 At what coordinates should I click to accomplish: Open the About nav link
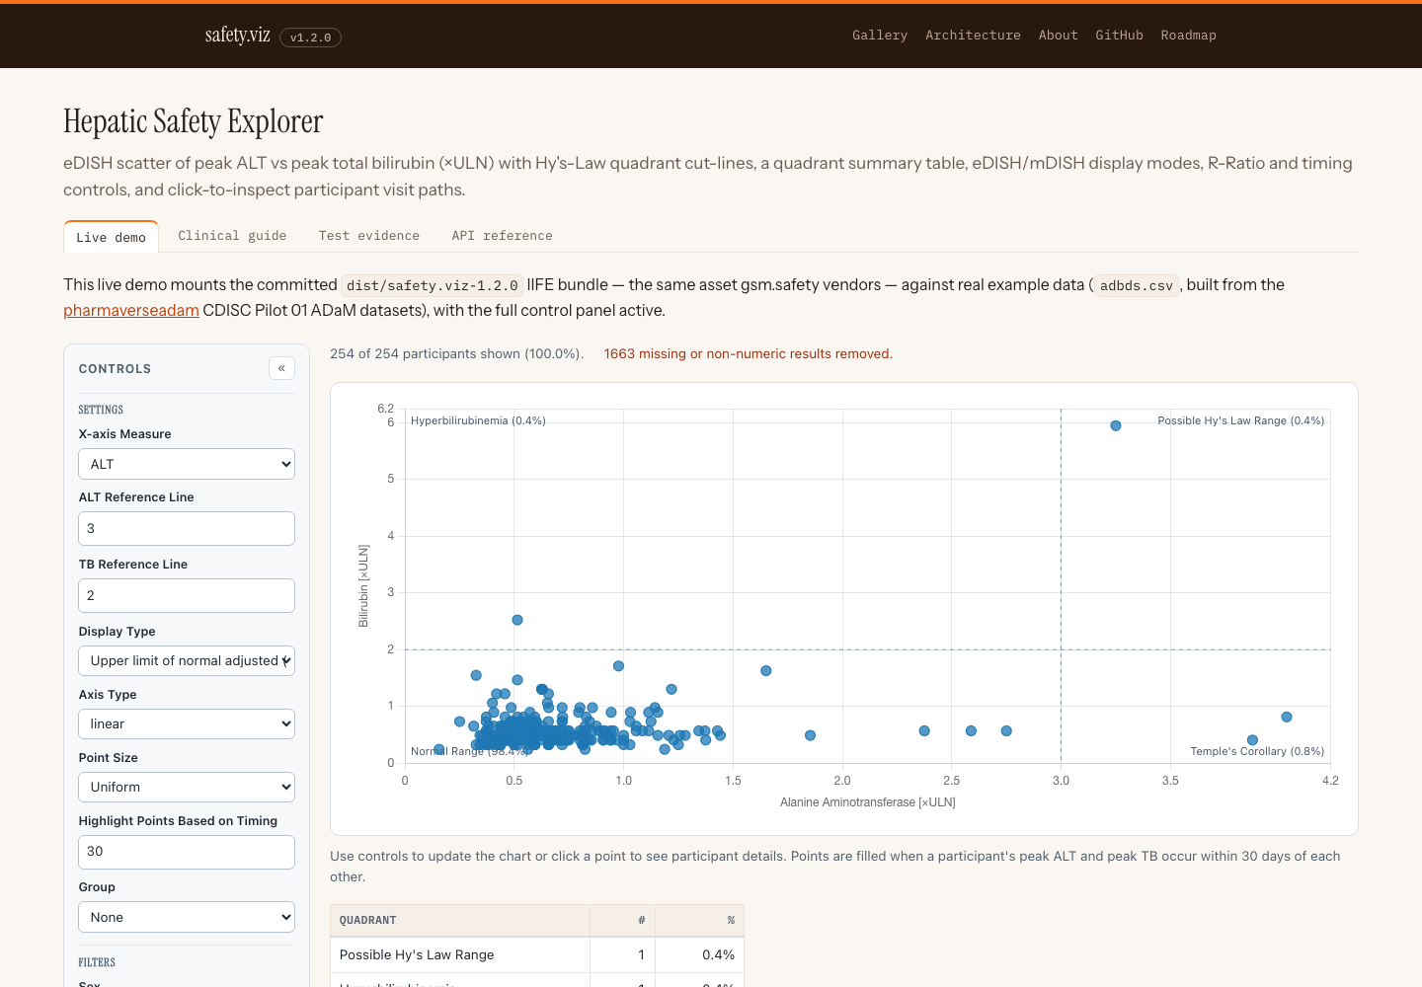coord(1058,35)
